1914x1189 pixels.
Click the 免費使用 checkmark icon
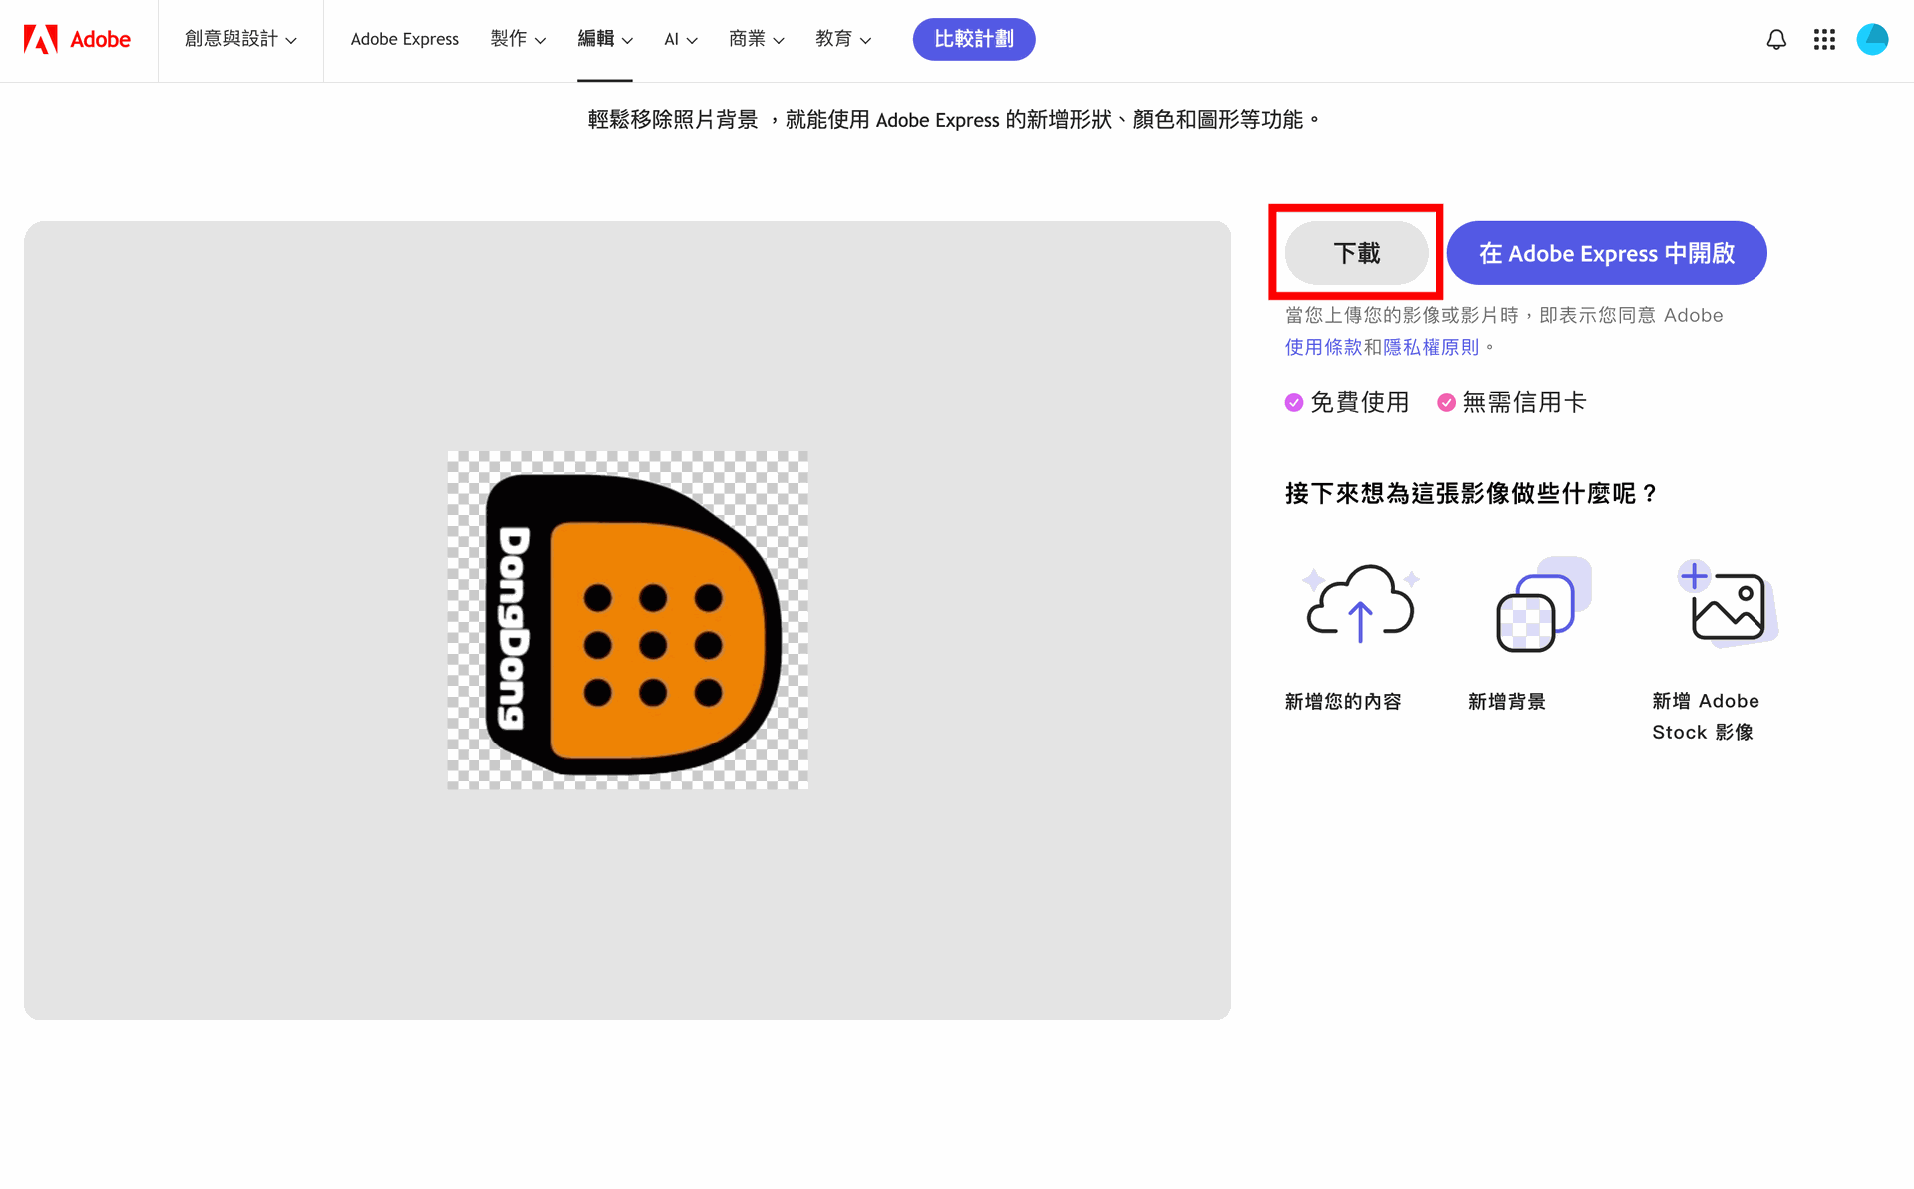(1294, 402)
